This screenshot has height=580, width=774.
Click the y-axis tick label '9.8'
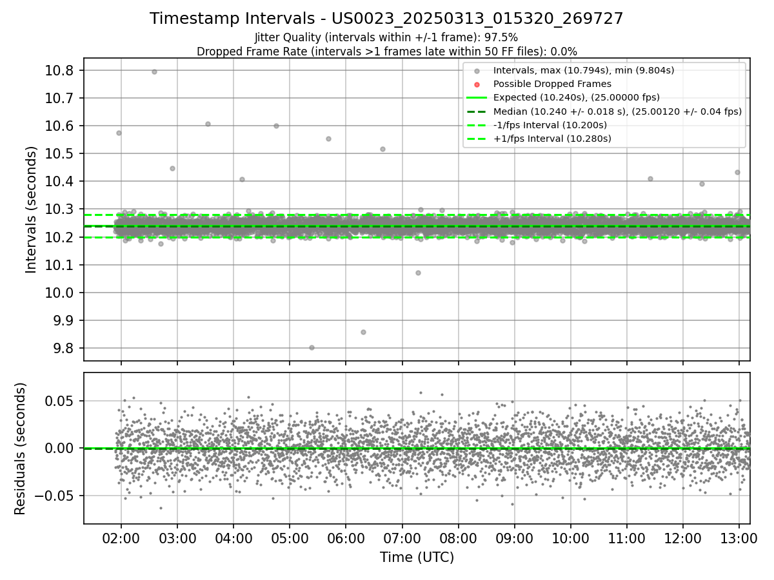(63, 348)
